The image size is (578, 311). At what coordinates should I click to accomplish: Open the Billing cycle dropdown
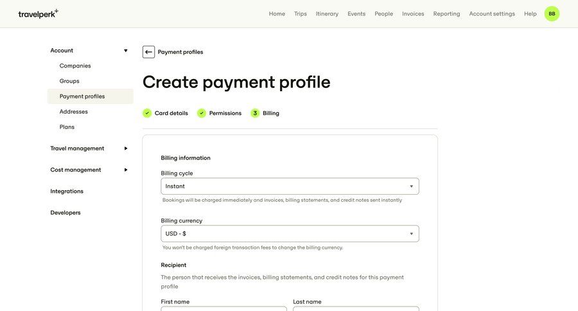click(x=290, y=186)
